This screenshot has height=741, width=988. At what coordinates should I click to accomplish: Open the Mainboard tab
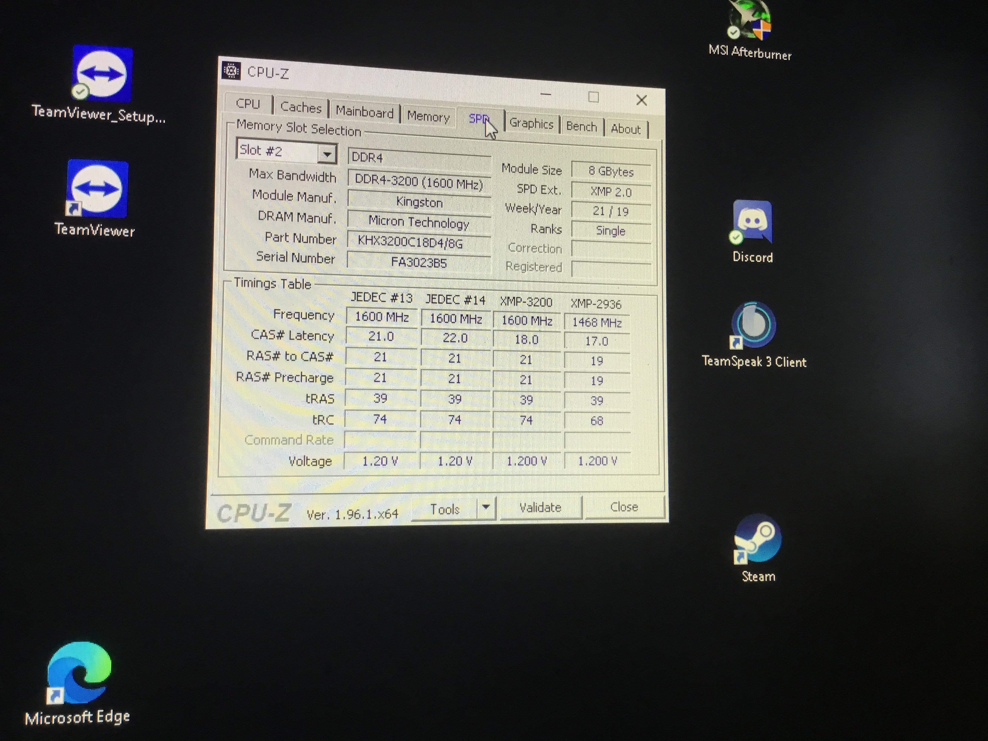tap(364, 112)
